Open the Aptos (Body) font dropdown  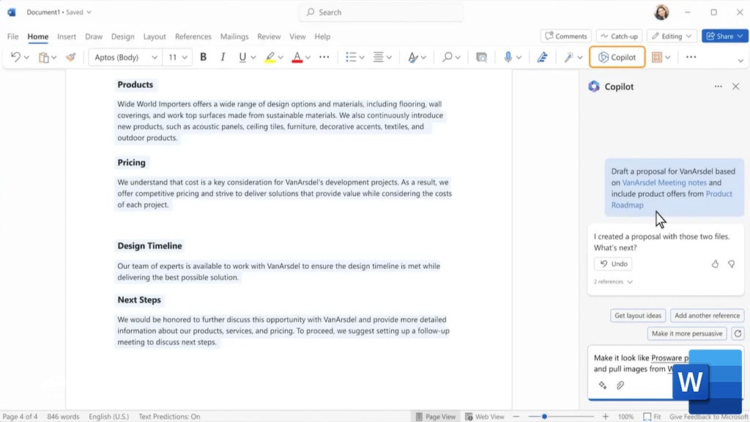(x=125, y=57)
